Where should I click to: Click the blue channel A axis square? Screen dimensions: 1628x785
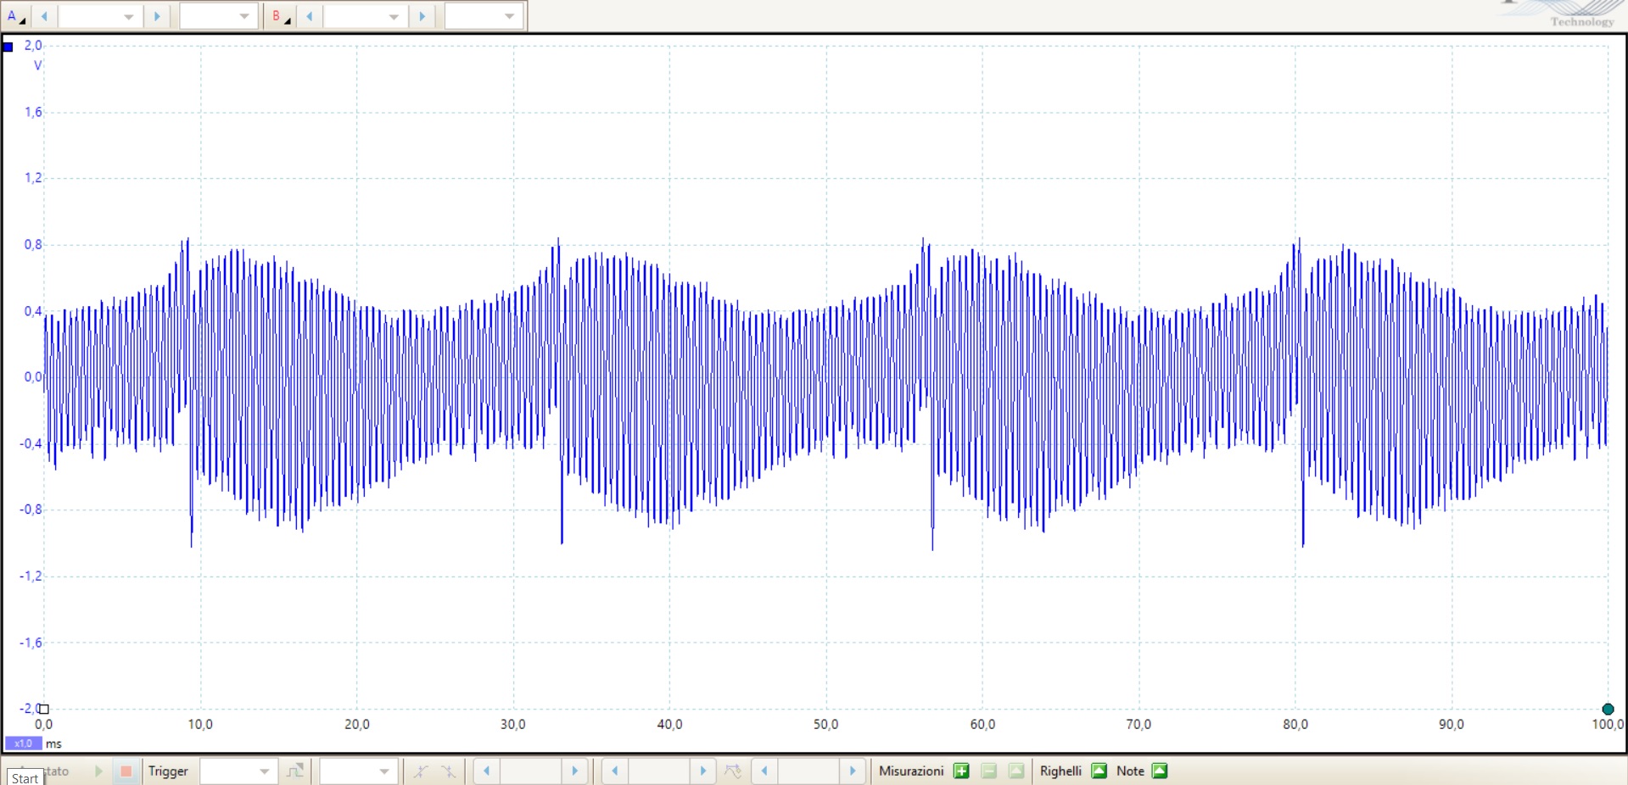[8, 47]
